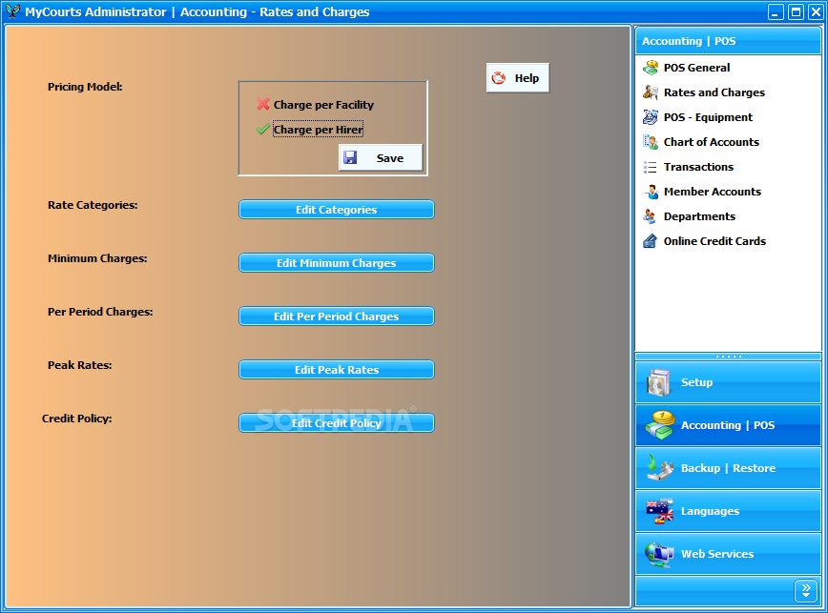This screenshot has width=828, height=613.
Task: Click the POS General coins icon
Action: click(x=650, y=68)
